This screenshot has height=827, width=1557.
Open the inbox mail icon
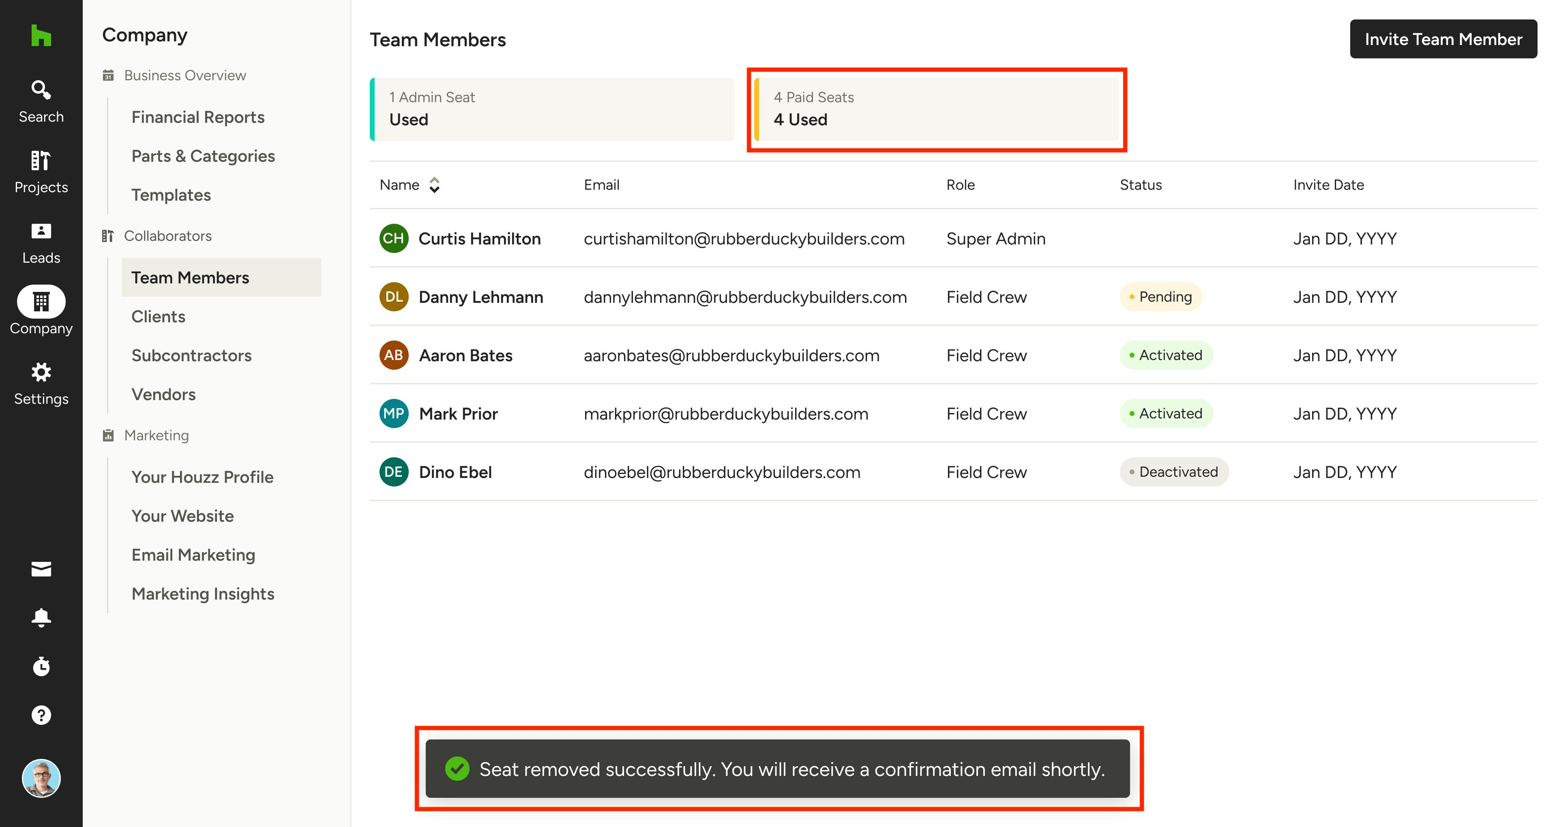[x=41, y=569]
